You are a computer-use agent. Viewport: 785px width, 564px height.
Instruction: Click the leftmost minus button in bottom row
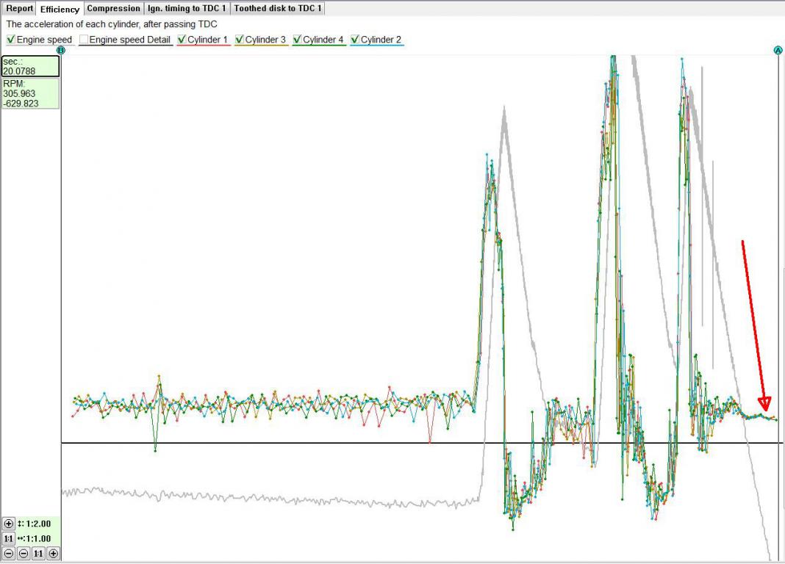[9, 554]
